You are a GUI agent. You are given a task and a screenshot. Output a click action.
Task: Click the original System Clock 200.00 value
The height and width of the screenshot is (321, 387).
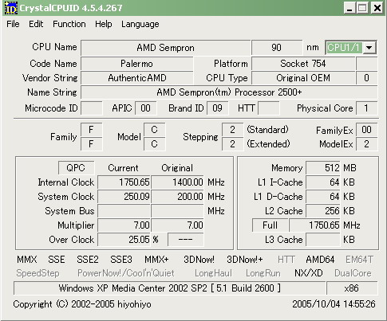(177, 197)
